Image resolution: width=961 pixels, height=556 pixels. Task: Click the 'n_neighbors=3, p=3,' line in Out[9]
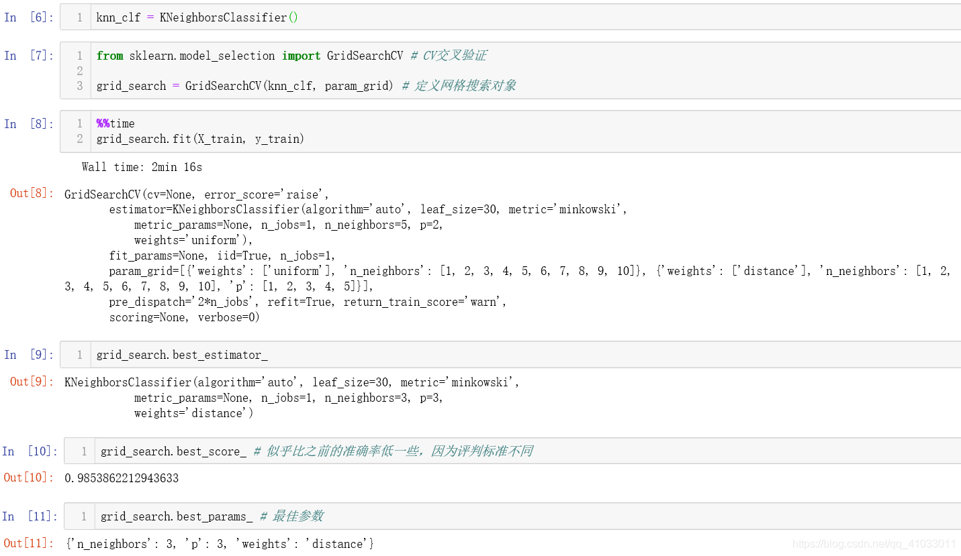pyautogui.click(x=289, y=398)
